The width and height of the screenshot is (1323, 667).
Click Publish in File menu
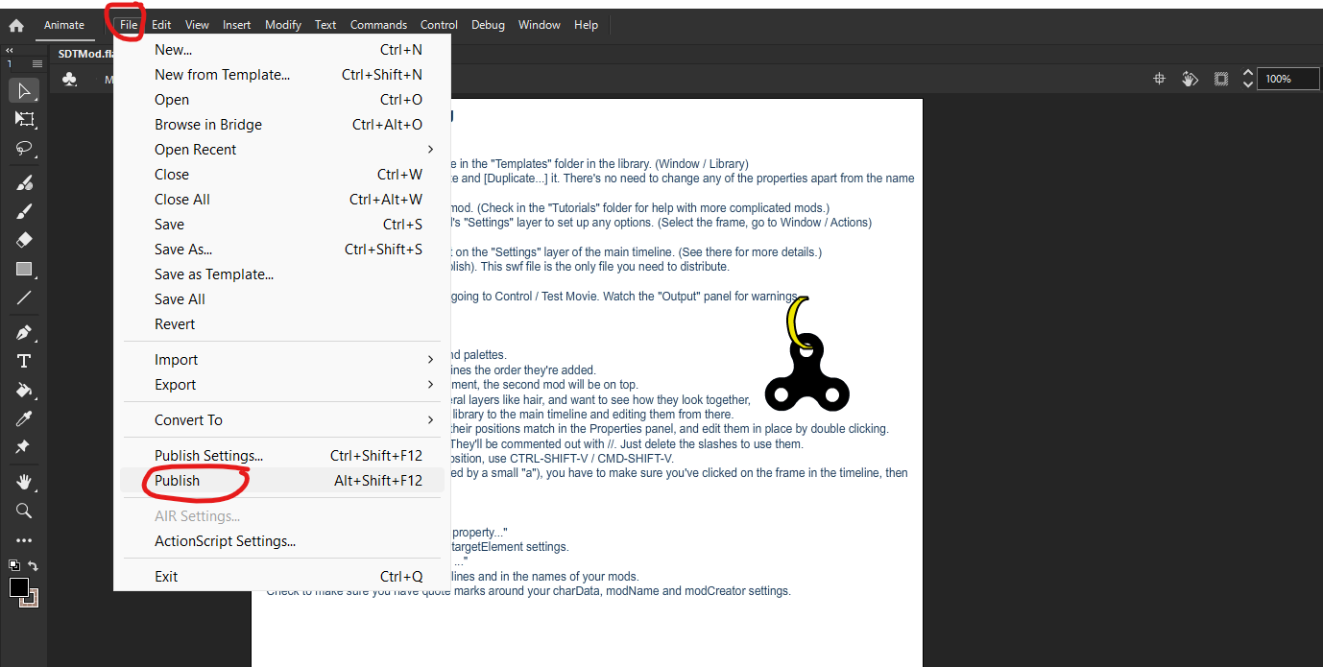click(x=178, y=481)
